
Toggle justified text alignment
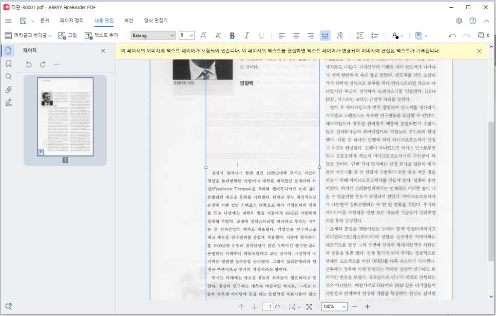point(325,35)
